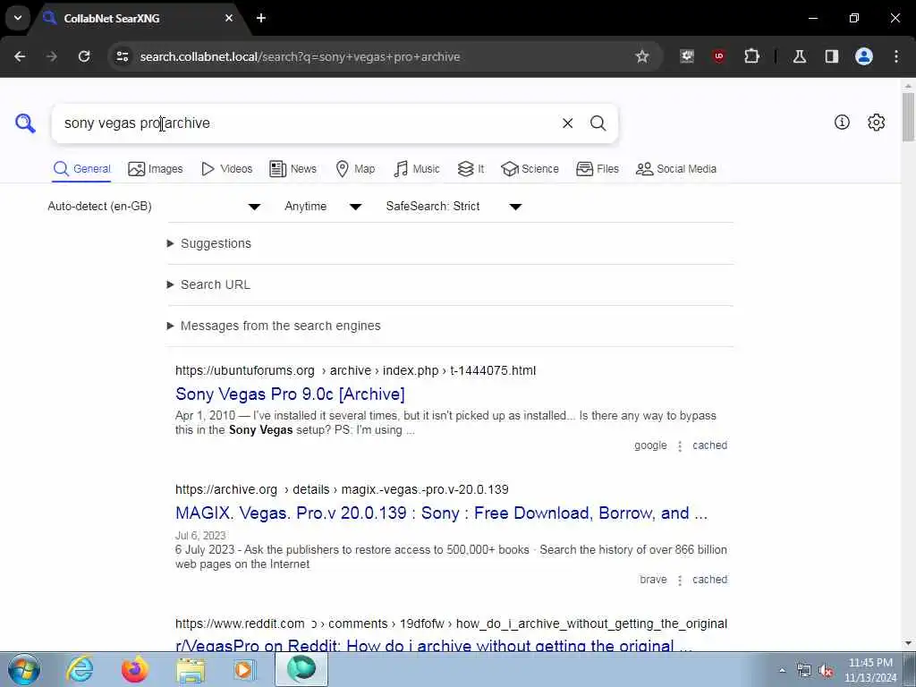Switch to the News tab

[x=293, y=169]
